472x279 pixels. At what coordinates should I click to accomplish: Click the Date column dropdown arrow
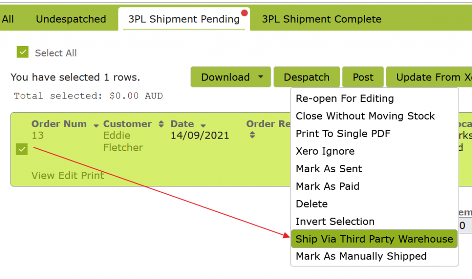pyautogui.click(x=203, y=124)
